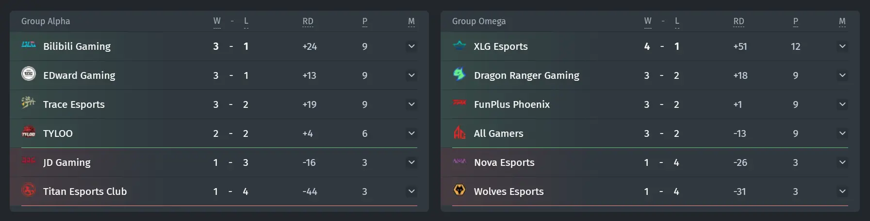This screenshot has width=870, height=221.
Task: Expand matches for XLG Esports row
Action: 842,46
